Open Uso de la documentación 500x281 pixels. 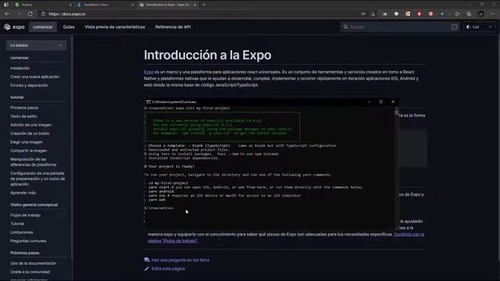(x=33, y=263)
